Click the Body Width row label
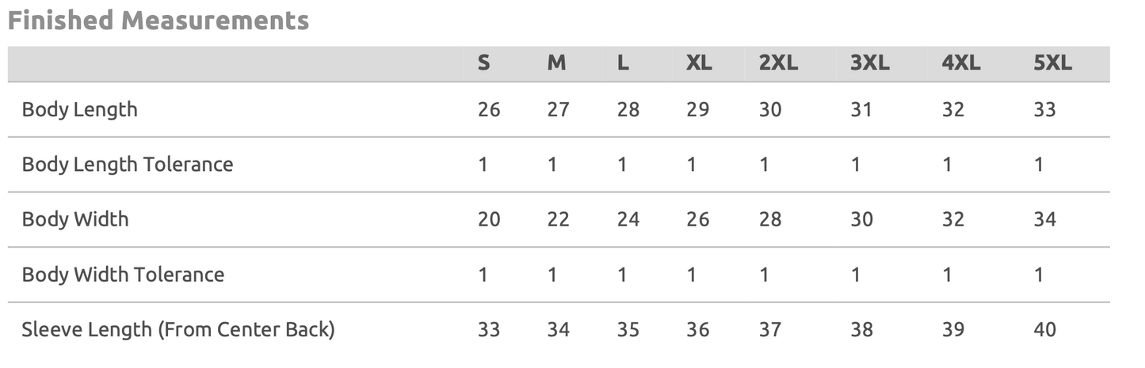The image size is (1145, 368). [75, 219]
